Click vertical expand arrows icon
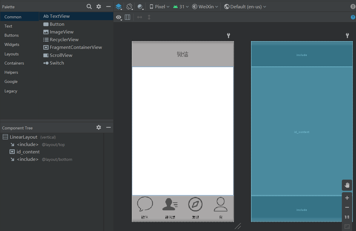Screen dimensions: 356x231 coord(149,17)
